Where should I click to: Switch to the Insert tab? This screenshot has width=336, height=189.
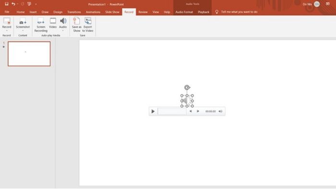[33, 12]
